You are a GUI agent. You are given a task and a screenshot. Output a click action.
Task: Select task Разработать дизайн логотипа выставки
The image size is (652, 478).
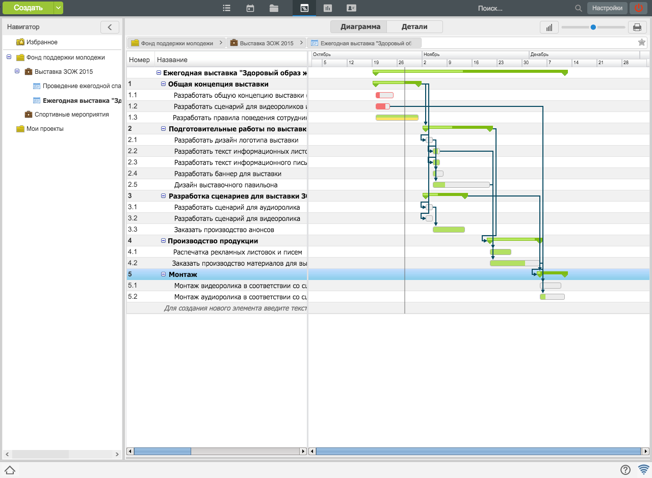click(x=237, y=140)
